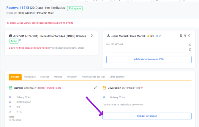
Task: Click the refresh icon in customer card
Action: coord(189,36)
